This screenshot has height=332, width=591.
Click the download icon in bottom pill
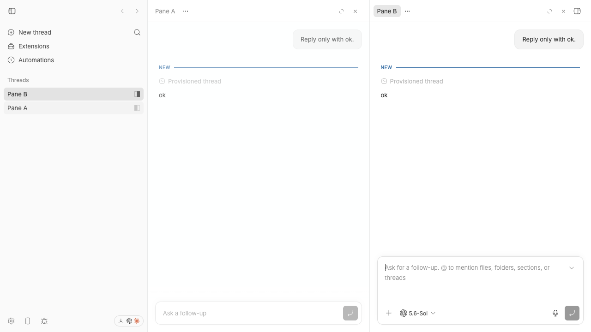(x=121, y=321)
